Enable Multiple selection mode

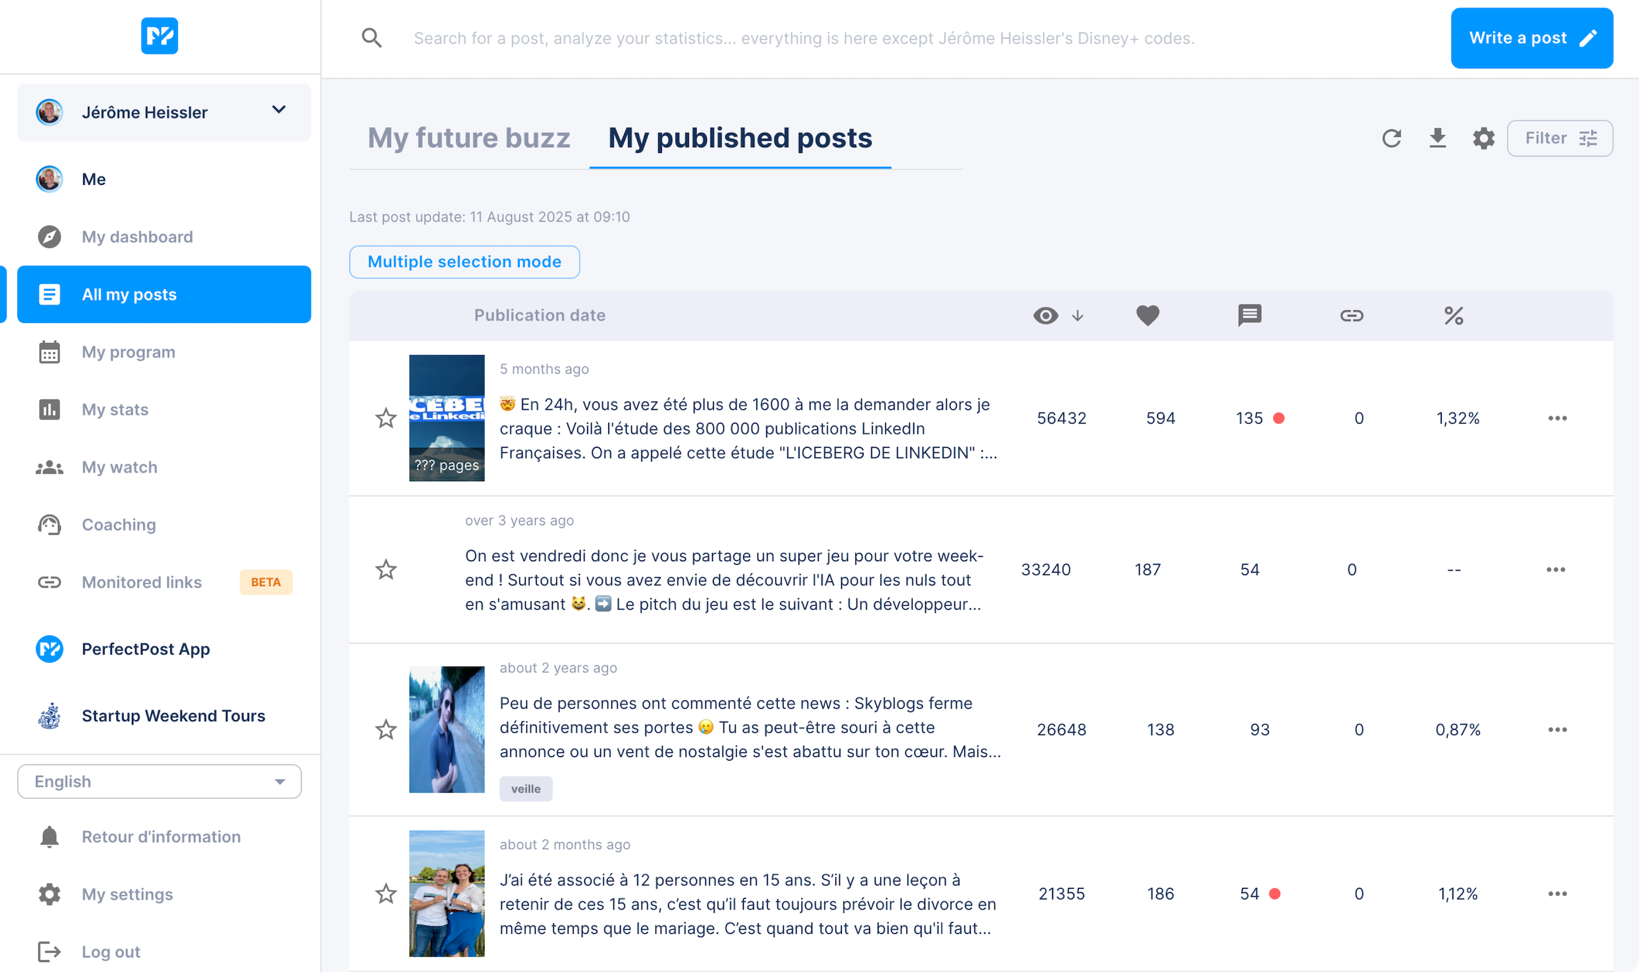tap(464, 262)
